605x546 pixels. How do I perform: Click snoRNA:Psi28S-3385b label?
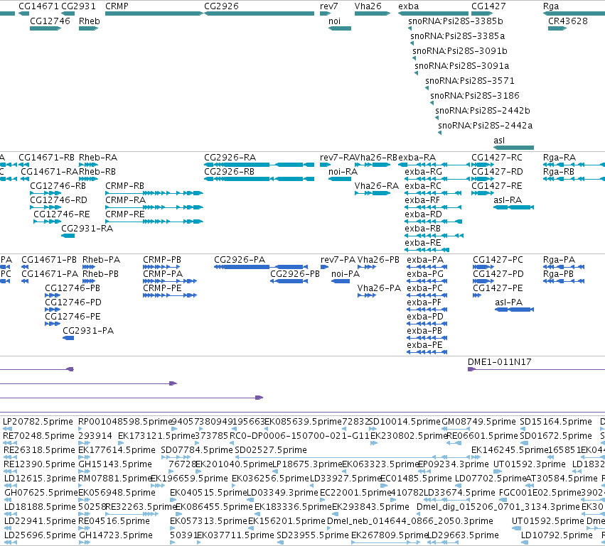pyautogui.click(x=456, y=21)
